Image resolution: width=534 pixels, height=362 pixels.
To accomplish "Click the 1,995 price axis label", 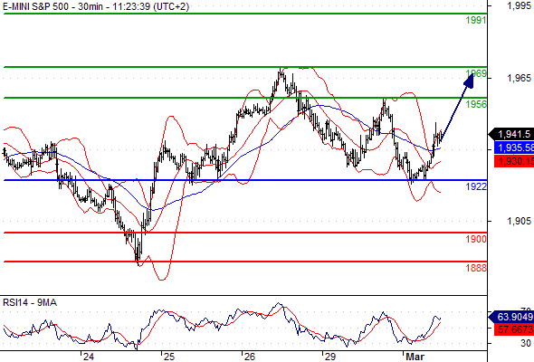I will click(519, 5).
